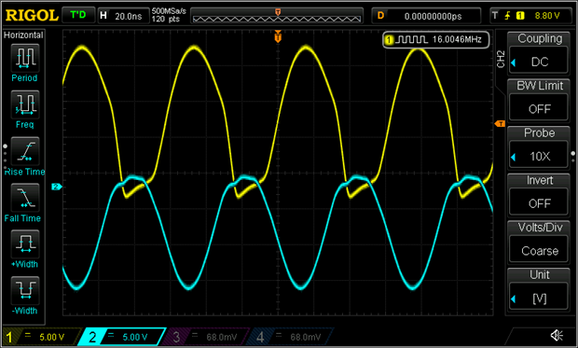The image size is (578, 348).
Task: Click the square wave icon in the counter box
Action: [411, 39]
